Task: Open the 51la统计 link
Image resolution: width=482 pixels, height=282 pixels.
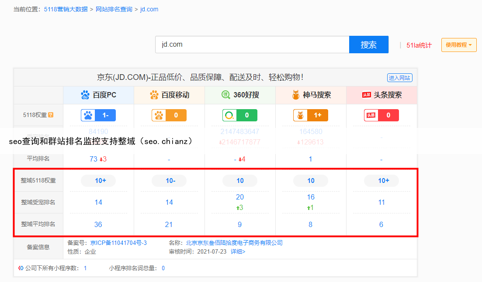Action: coord(419,45)
